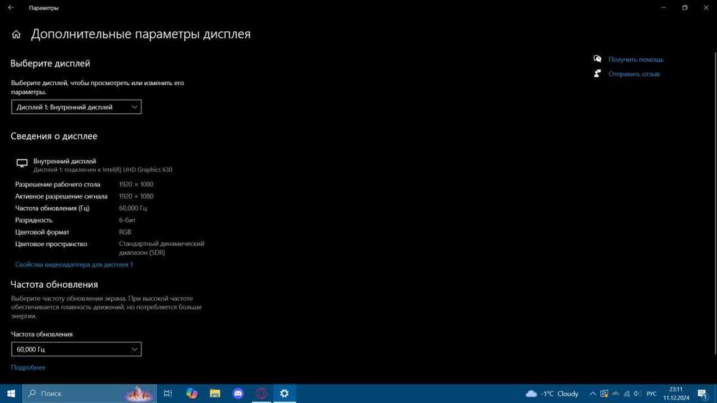The width and height of the screenshot is (717, 403).
Task: Open Discord from the taskbar
Action: click(238, 394)
